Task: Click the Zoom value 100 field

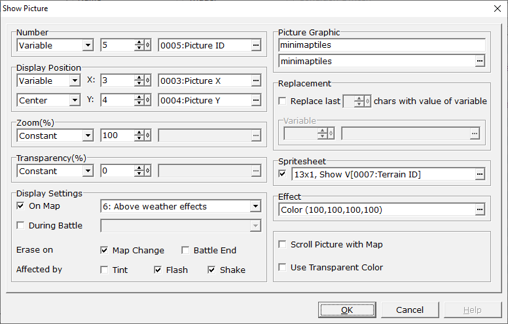Action: tap(117, 135)
